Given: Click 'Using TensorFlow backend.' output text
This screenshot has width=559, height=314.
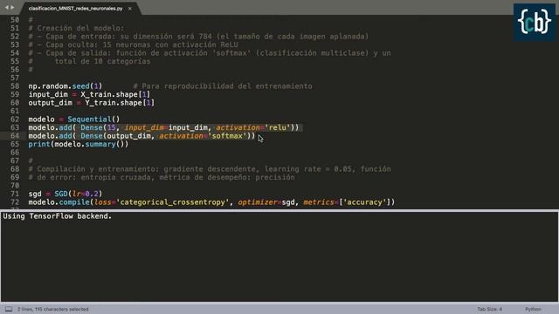Looking at the screenshot, I should pos(58,216).
